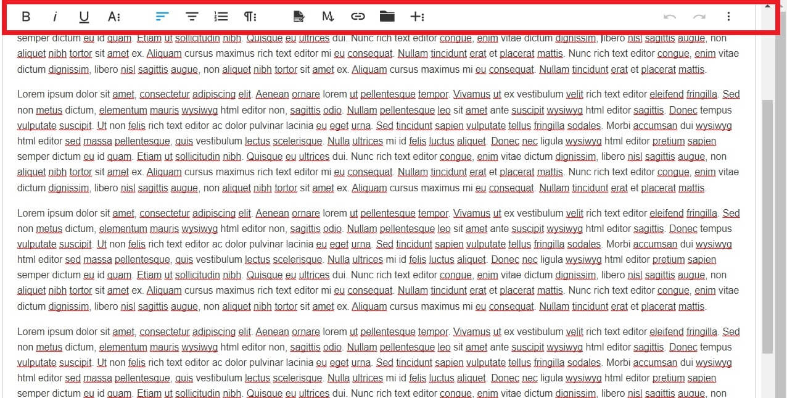Viewport: 787px width, 398px height.
Task: Enable center text alignment
Action: [x=192, y=17]
